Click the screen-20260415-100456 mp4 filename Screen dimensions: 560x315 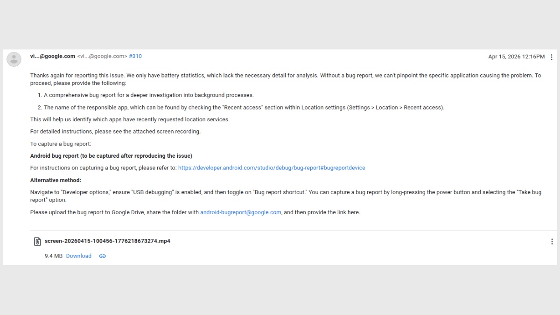tap(107, 241)
